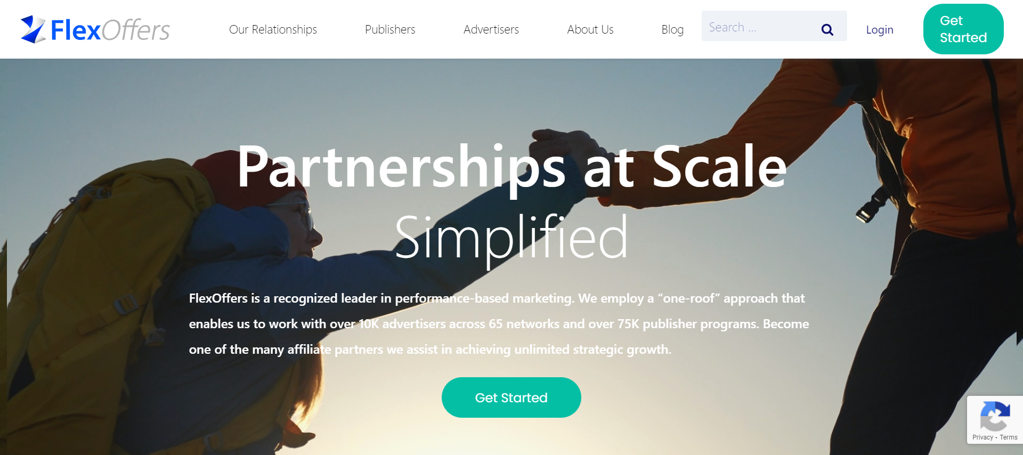Screen dimensions: 1023x455
Task: Open the Advertisers menu item
Action: 491,29
